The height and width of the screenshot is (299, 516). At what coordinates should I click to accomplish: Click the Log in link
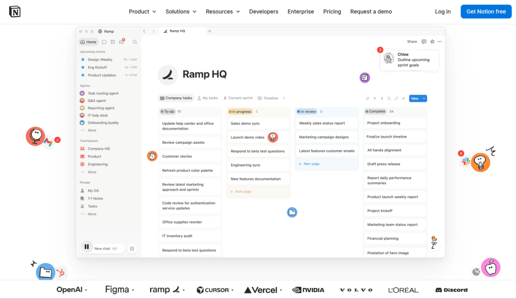click(442, 12)
